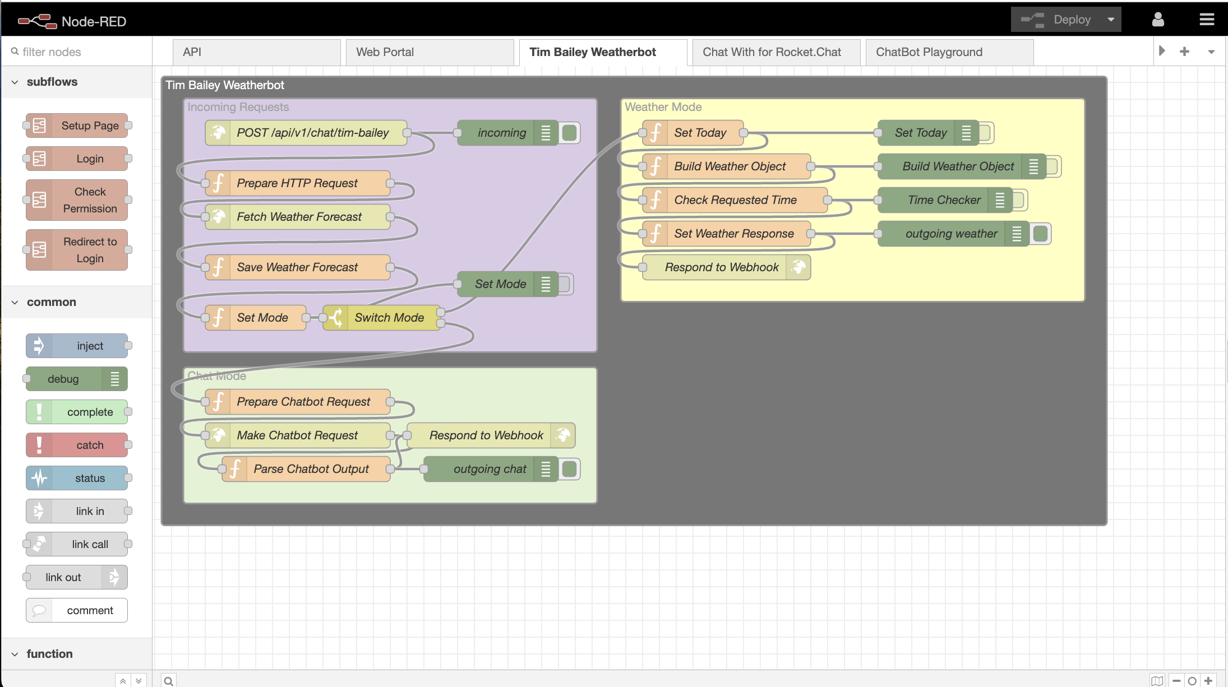Select the inject palette node
This screenshot has width=1228, height=687.
click(77, 346)
